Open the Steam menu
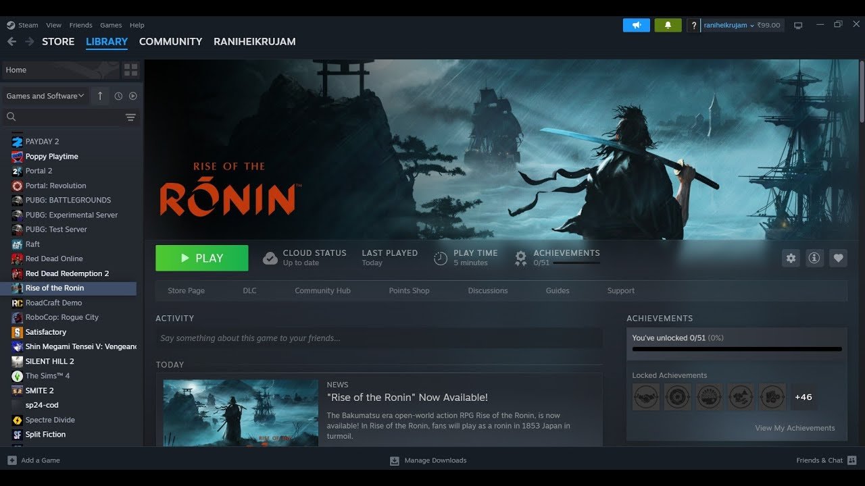The image size is (865, 486). [x=28, y=25]
